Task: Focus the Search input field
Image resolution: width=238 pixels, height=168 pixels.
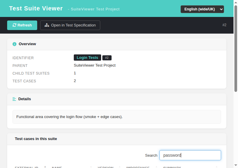Action: click(190, 155)
